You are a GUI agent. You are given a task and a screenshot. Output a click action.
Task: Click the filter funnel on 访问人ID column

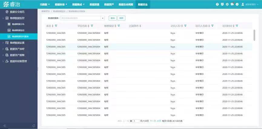[x=185, y=26]
